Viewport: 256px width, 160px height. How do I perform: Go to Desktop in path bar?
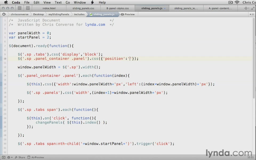coord(38,14)
